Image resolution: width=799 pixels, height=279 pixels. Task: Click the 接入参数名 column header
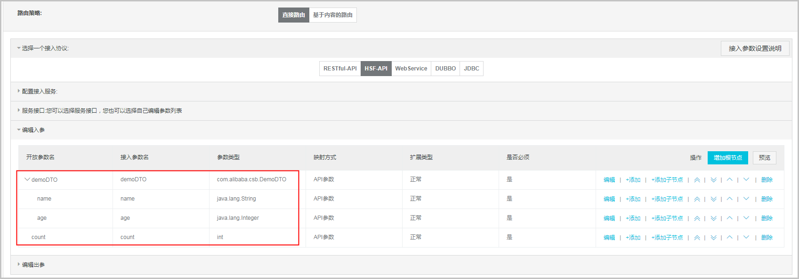coord(135,157)
